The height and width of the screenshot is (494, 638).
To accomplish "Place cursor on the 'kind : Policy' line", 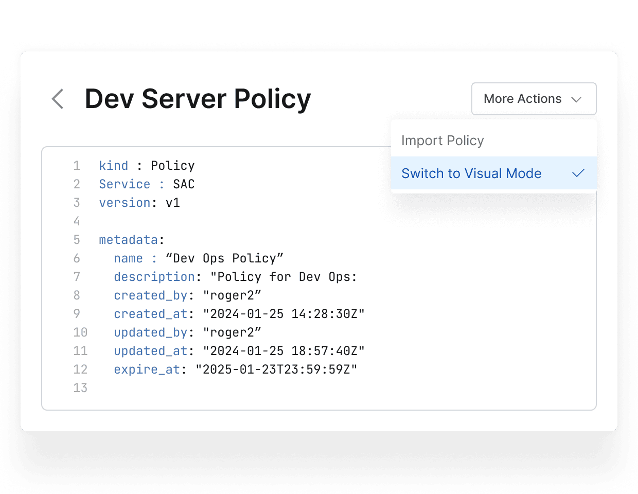I will 147,166.
